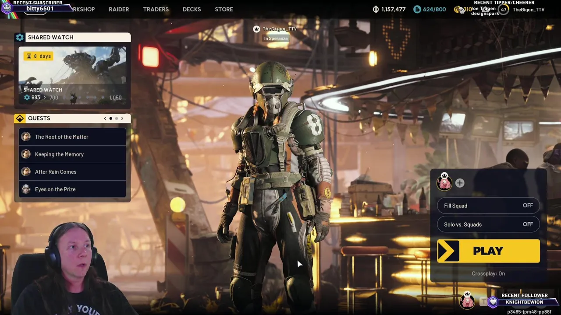
Task: Click Eyes on the Prize trader portrait
Action: 26,189
